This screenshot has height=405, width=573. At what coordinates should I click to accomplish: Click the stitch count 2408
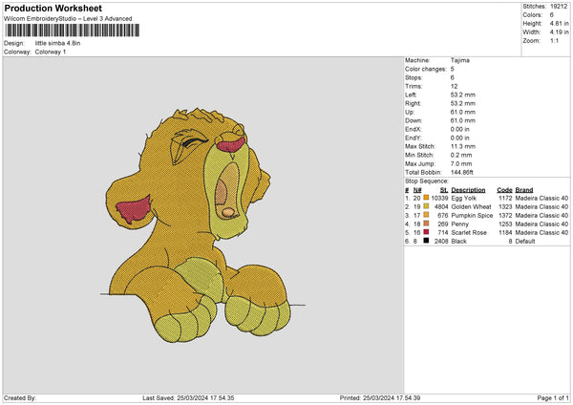[x=441, y=242]
